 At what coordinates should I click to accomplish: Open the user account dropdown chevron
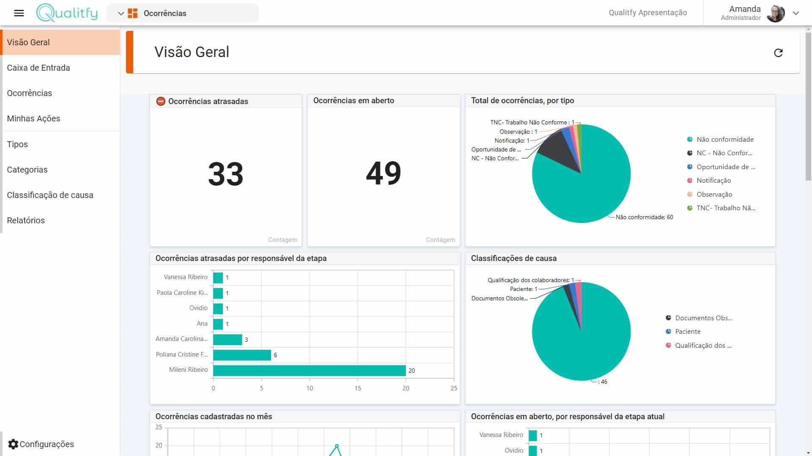click(x=796, y=13)
